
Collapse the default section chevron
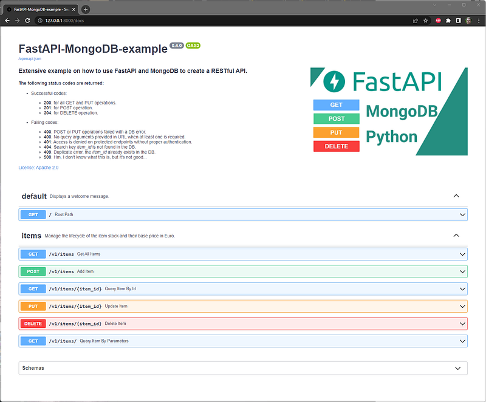(x=456, y=196)
